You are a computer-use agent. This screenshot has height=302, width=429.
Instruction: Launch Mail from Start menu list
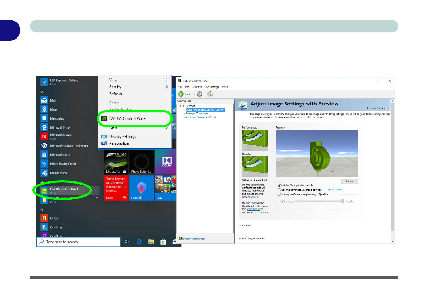click(x=44, y=100)
